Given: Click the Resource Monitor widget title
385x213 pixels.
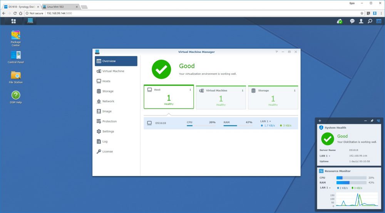Looking at the screenshot, I should click(x=338, y=171).
